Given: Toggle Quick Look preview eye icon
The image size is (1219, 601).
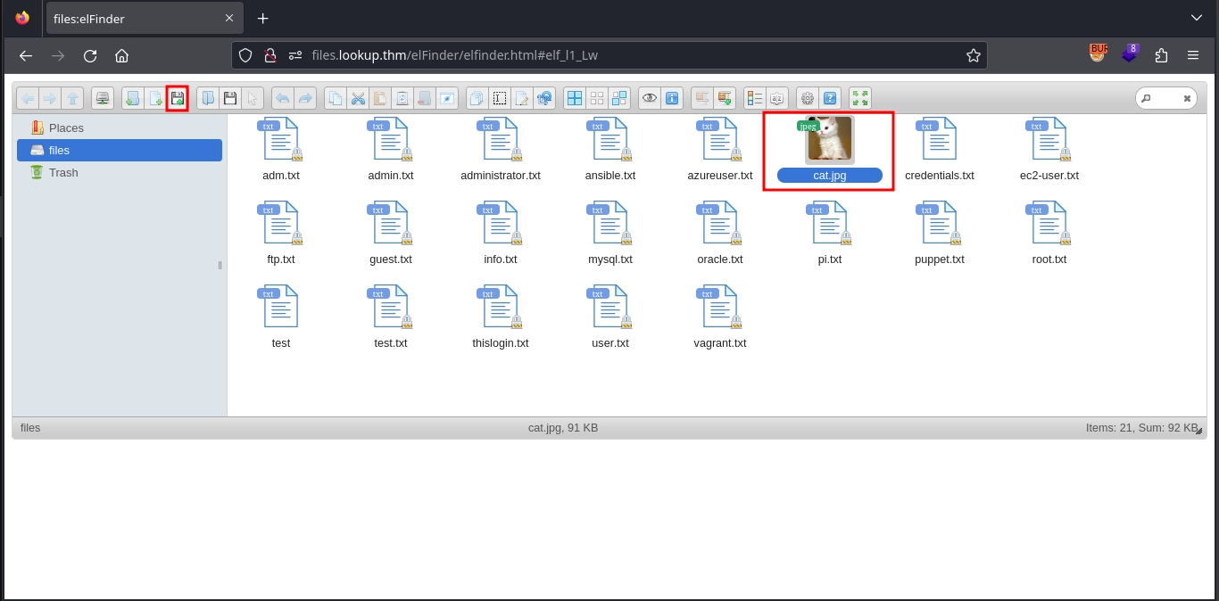Looking at the screenshot, I should (x=649, y=98).
